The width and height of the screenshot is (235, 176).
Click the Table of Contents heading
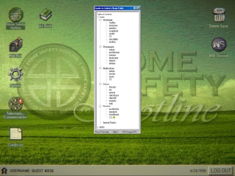coord(104,14)
